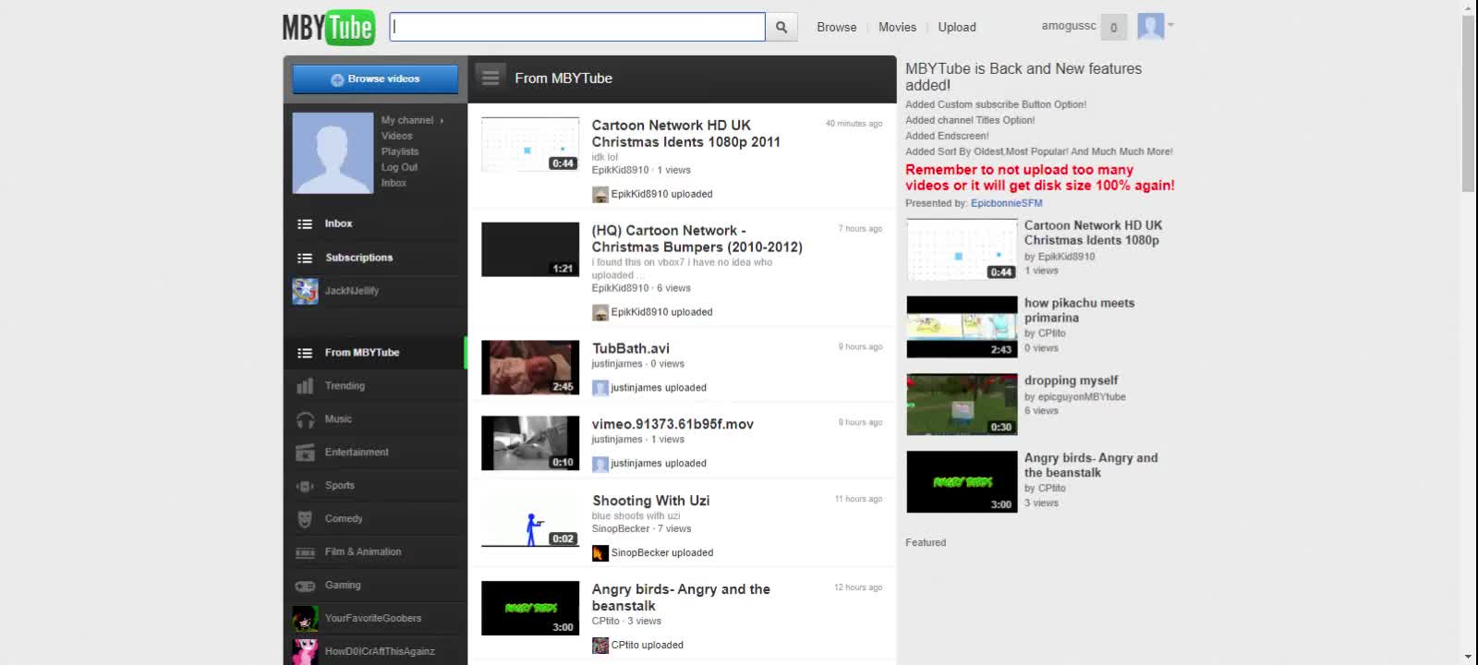Open the Playlists link in sidebar
Screen dimensions: 1478x665
click(399, 151)
